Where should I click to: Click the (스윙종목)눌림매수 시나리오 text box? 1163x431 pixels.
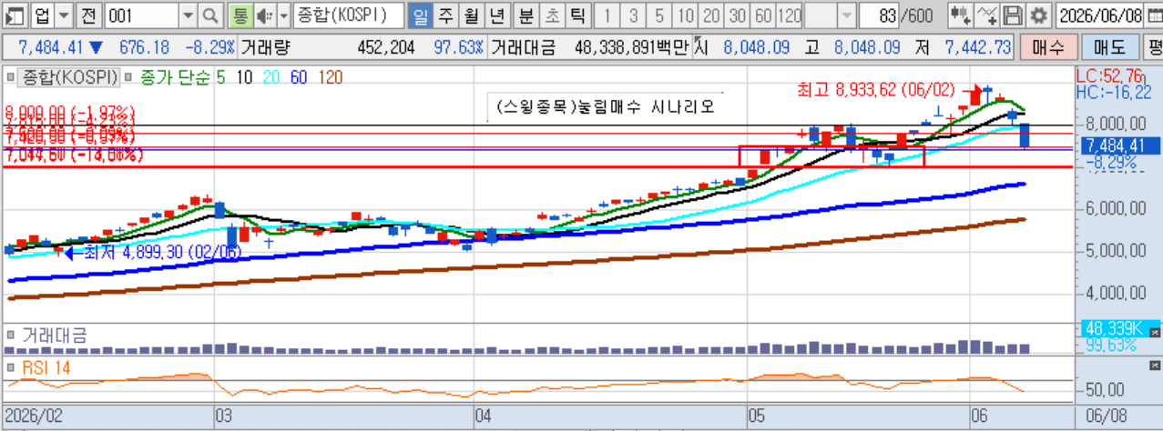tap(605, 105)
